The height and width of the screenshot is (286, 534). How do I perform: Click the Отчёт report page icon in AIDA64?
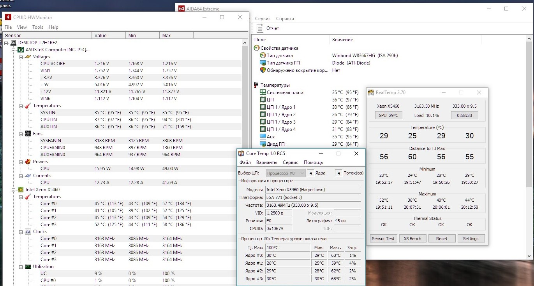(260, 28)
